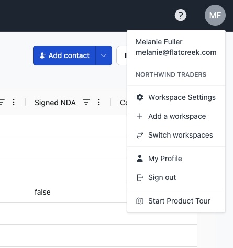Click the plus icon for Add a workspace

[140, 116]
